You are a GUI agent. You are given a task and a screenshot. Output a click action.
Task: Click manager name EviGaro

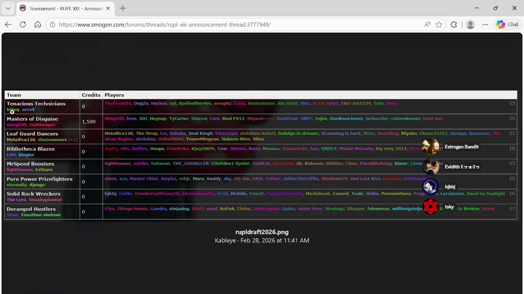44,169
